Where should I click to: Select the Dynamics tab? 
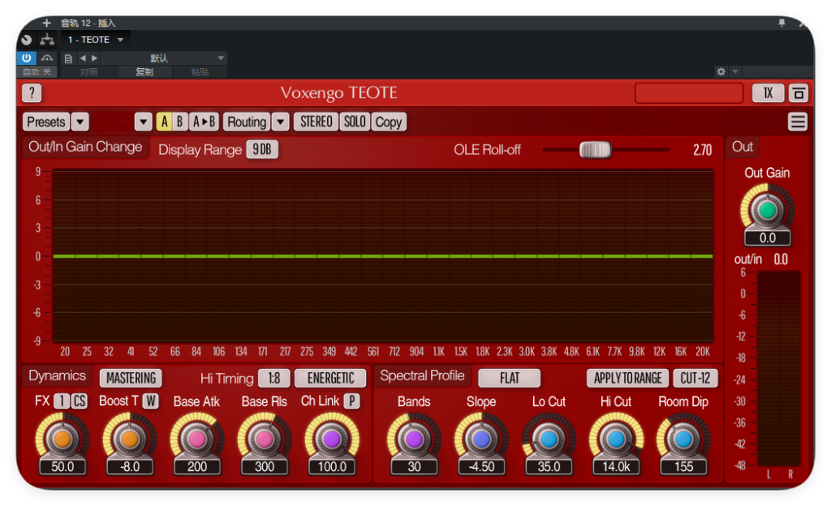coord(58,375)
